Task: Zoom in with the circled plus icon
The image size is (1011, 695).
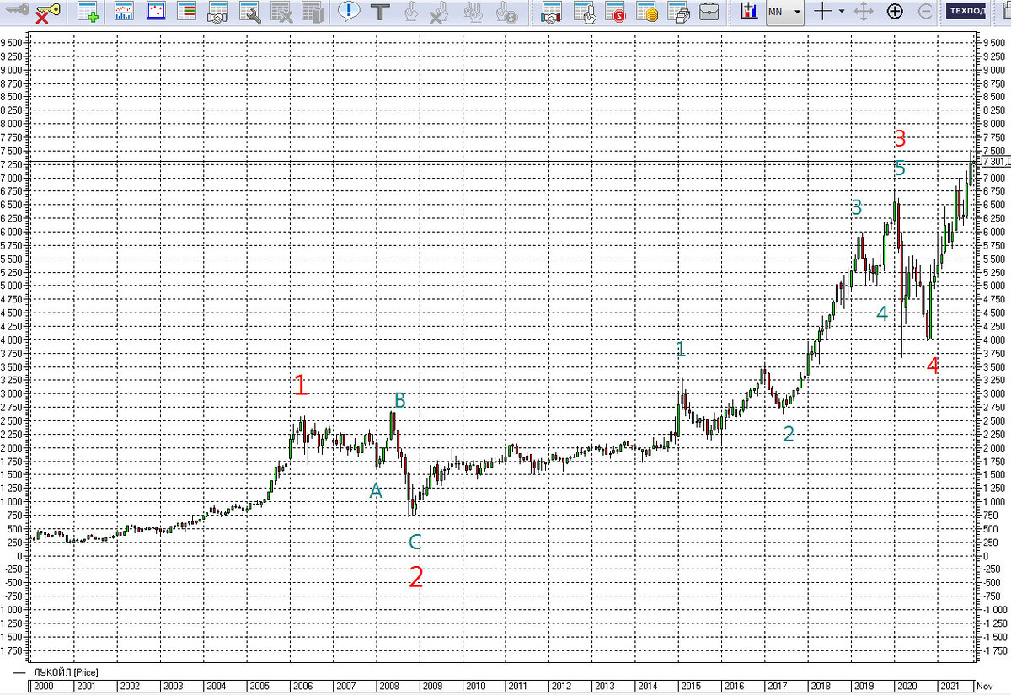Action: point(895,12)
